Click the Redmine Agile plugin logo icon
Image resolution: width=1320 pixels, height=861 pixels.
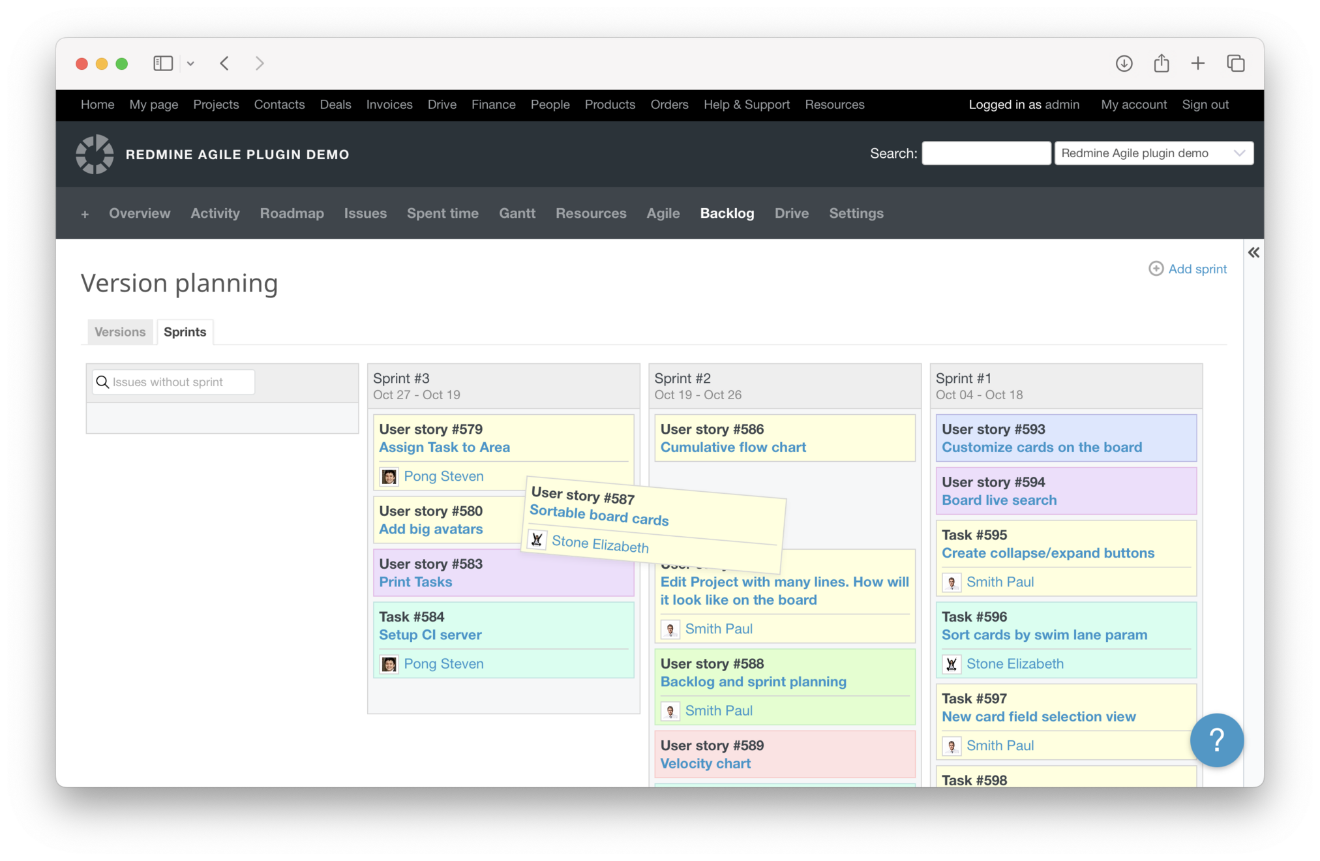point(95,154)
